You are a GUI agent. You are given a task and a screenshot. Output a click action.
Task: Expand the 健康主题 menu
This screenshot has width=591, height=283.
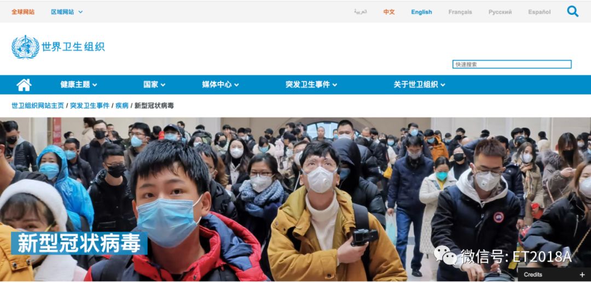(x=79, y=85)
